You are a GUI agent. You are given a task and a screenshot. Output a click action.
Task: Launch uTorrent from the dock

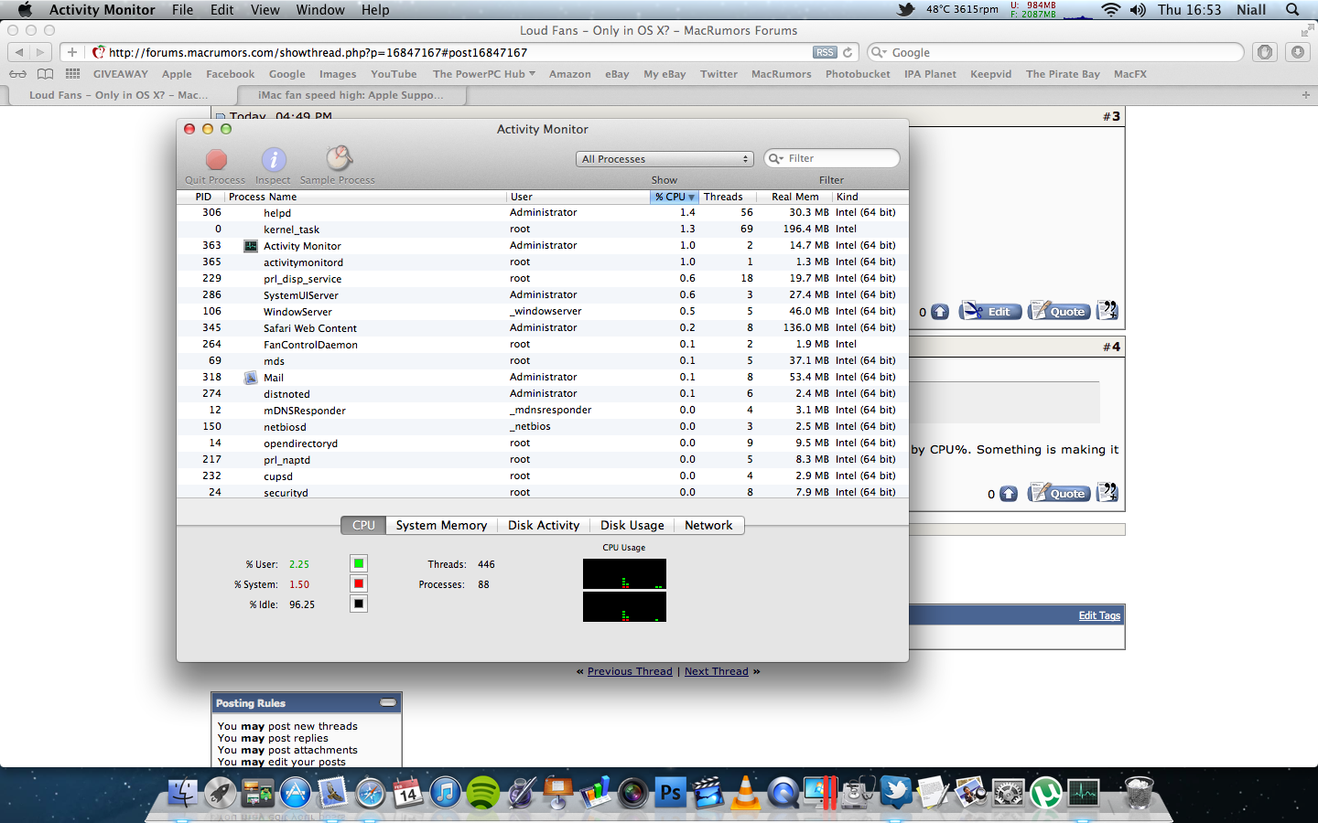[x=1046, y=792]
